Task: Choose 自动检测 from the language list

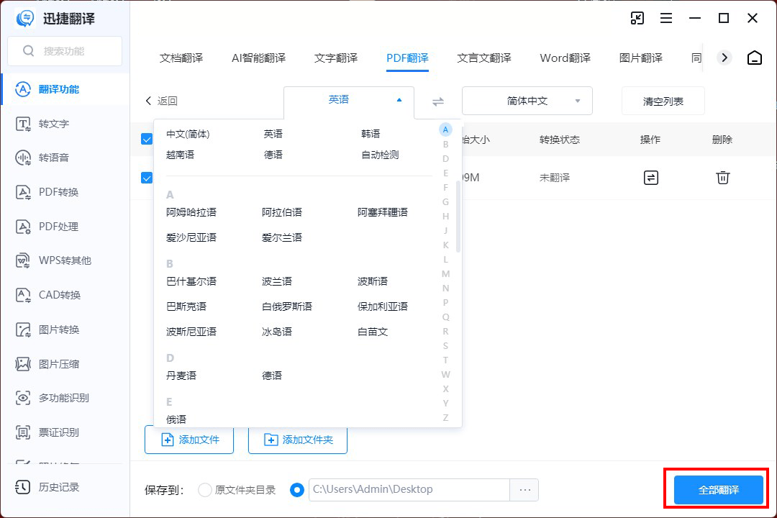Action: pyautogui.click(x=380, y=155)
